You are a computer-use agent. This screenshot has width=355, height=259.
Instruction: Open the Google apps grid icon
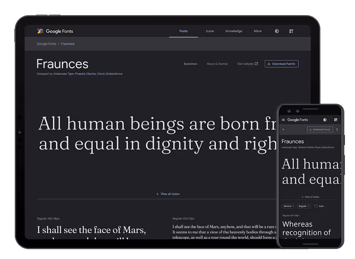[x=291, y=31]
